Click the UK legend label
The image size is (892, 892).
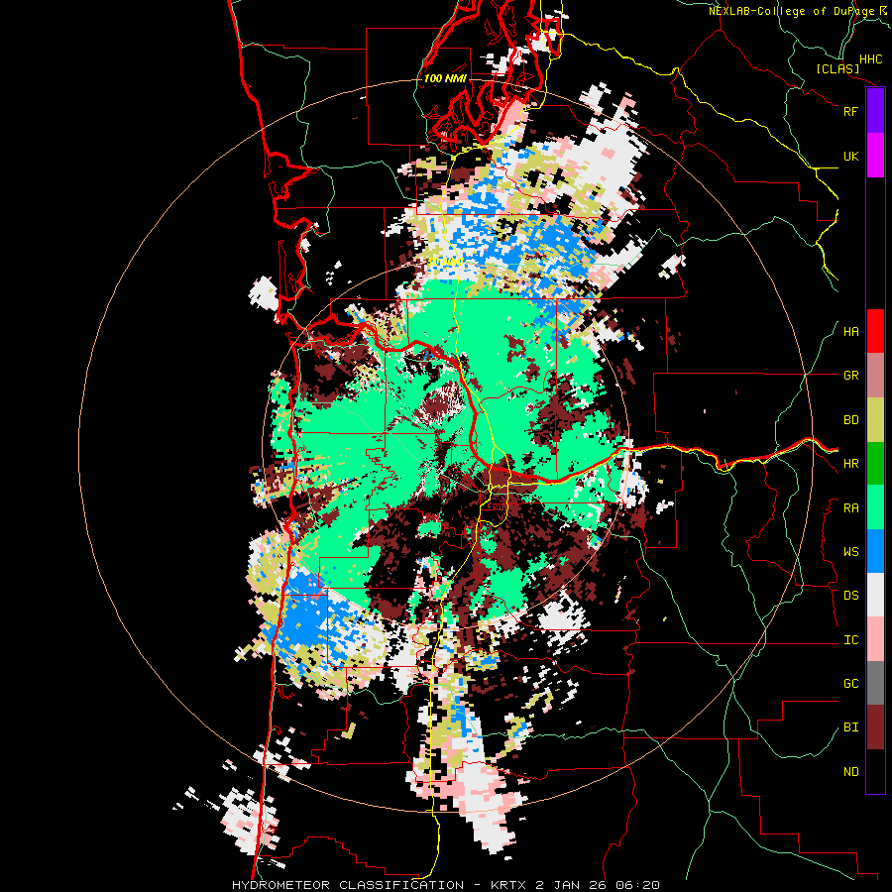pyautogui.click(x=850, y=156)
